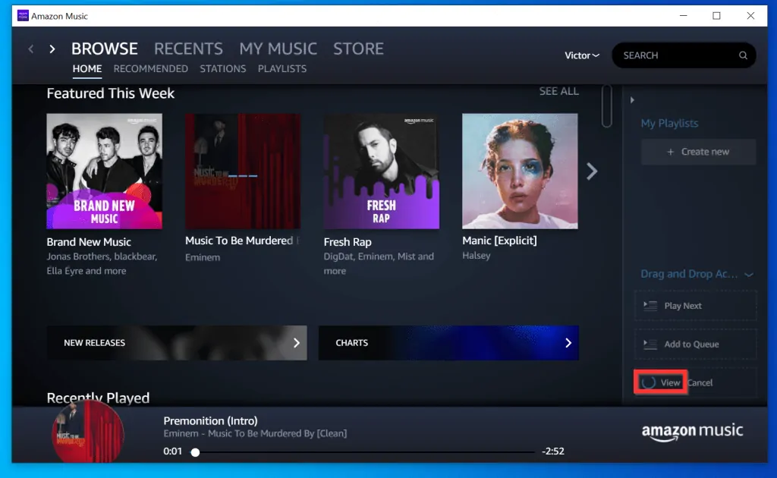Click the playback progress slider handle
The height and width of the screenshot is (478, 777).
tap(196, 452)
